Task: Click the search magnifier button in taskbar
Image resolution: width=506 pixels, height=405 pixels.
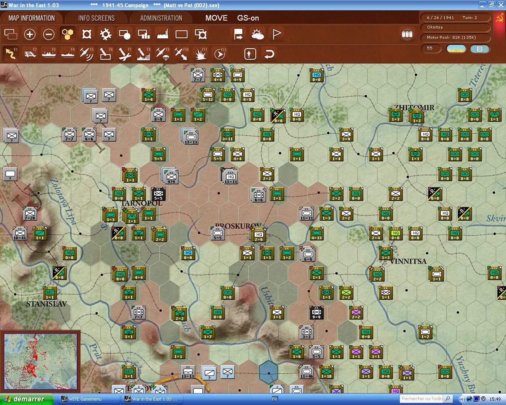Action: (448, 399)
